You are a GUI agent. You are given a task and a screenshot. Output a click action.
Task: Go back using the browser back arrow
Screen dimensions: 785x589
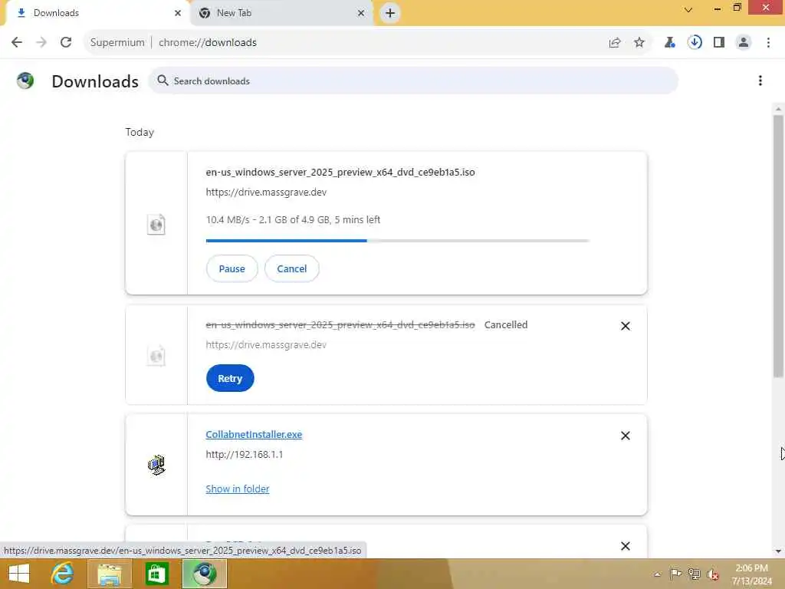(x=17, y=43)
